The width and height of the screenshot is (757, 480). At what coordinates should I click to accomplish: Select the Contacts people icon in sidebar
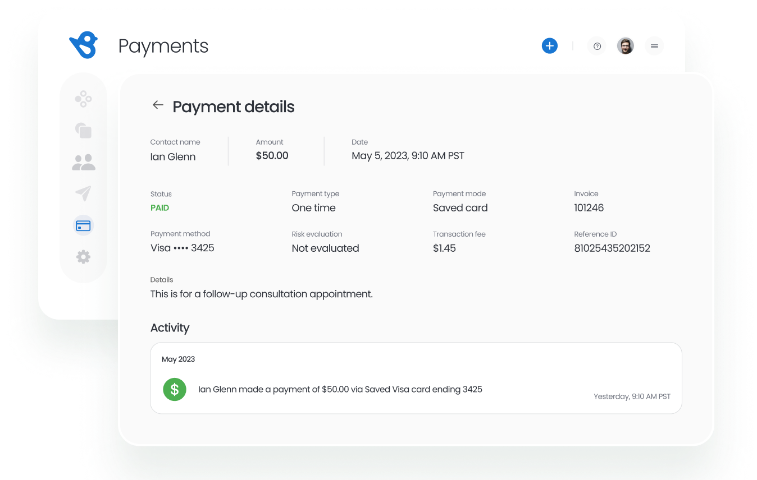[83, 162]
